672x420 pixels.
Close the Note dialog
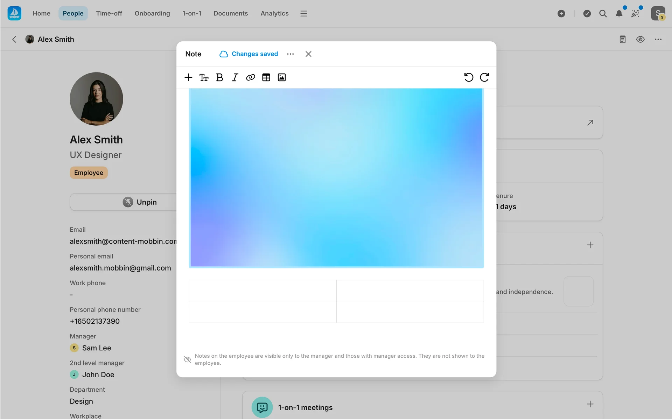[308, 54]
